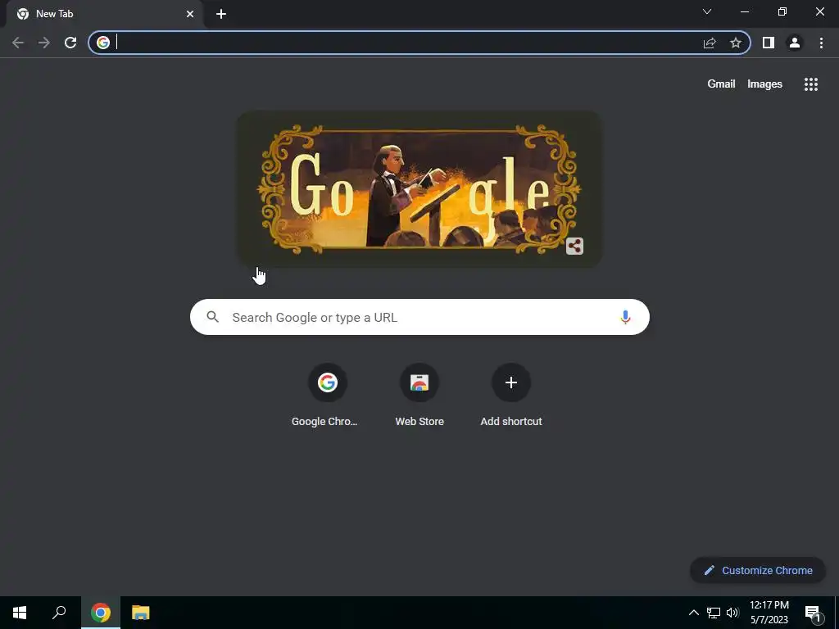Open File Explorer from taskbar
This screenshot has height=629, width=839.
click(141, 613)
